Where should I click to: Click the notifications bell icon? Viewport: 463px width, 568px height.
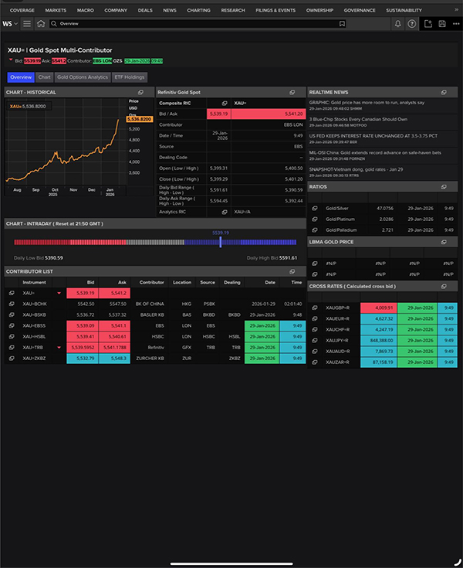point(397,24)
